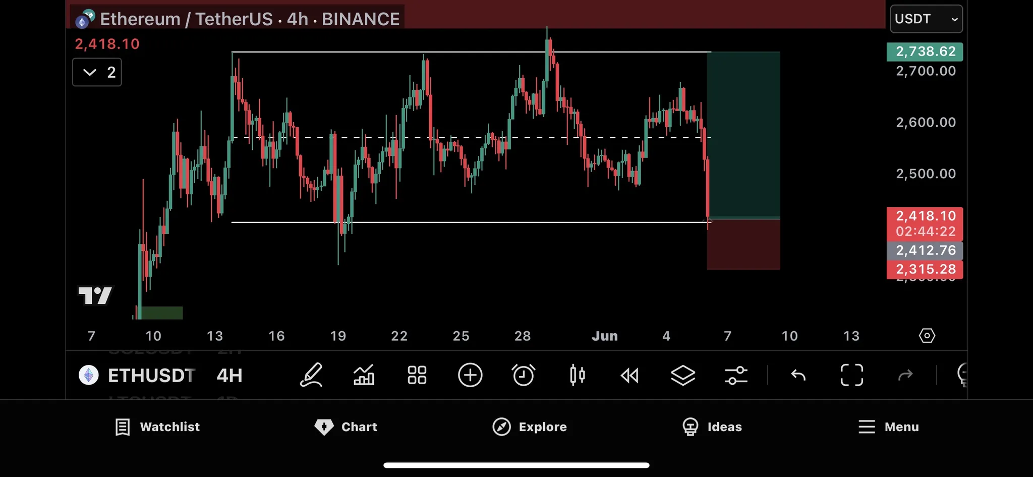
Task: Open the 4H timeframe selector
Action: tap(228, 375)
